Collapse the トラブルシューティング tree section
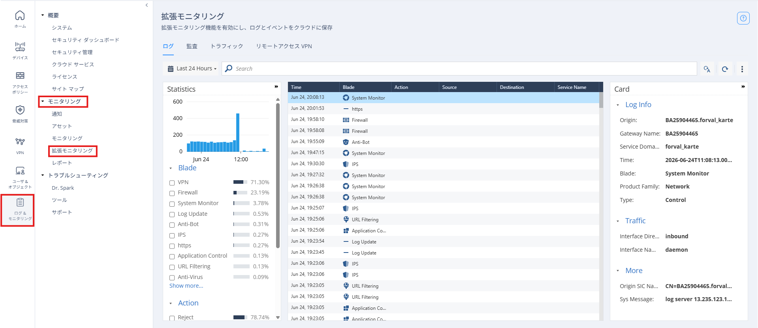 pyautogui.click(x=43, y=175)
